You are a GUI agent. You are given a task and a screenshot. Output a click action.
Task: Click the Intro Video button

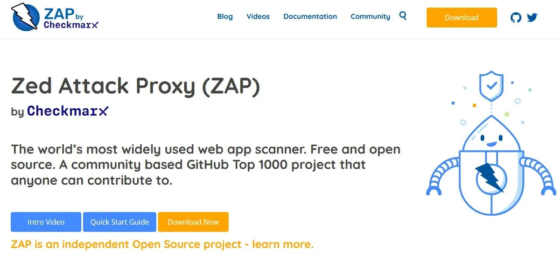[46, 222]
